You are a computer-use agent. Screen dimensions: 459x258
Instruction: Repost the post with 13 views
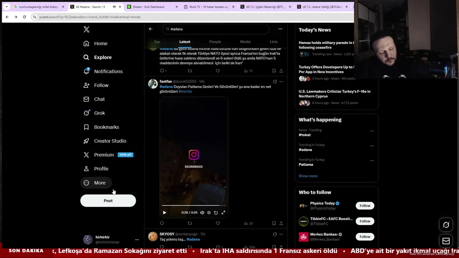[190, 71]
